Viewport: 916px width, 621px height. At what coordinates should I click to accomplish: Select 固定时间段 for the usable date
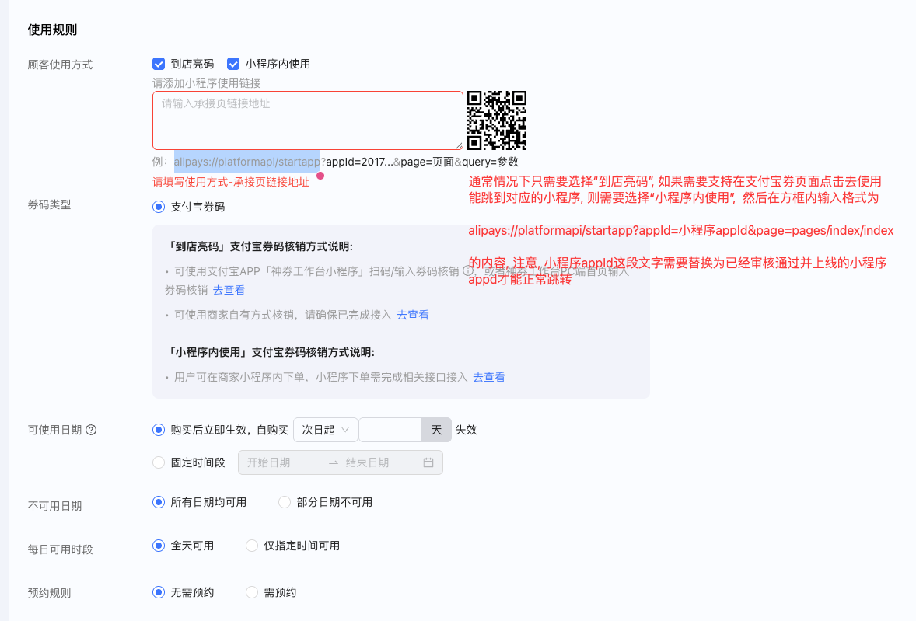point(159,462)
